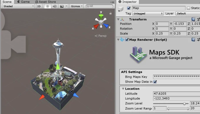This screenshot has height=114, width=200.
Task: Open Transform help reference icon
Action: coord(193,19)
